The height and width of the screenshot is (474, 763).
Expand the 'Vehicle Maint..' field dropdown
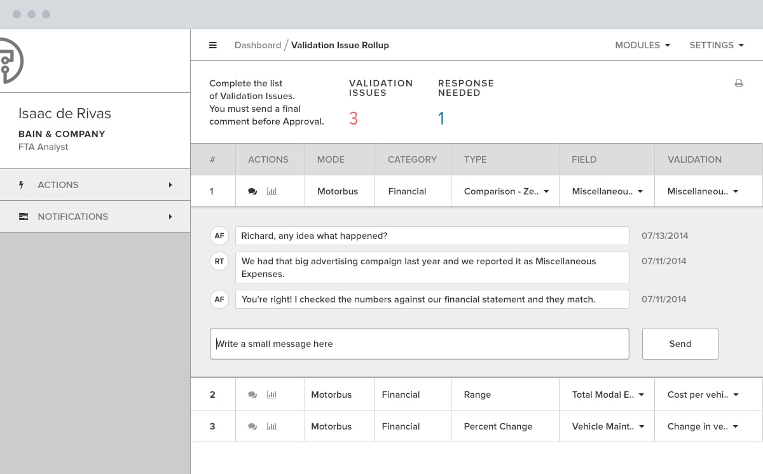click(607, 426)
